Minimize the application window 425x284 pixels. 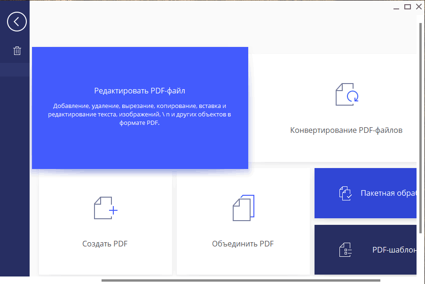coord(395,7)
